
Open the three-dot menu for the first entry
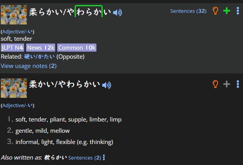click(238, 11)
